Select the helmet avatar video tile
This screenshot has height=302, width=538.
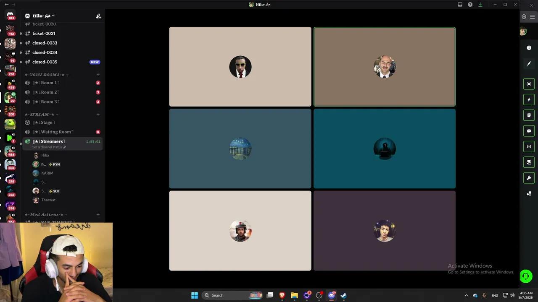click(240, 231)
